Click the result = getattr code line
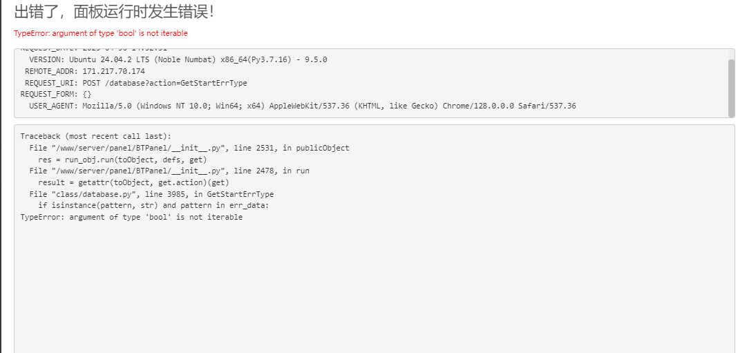This screenshot has width=747, height=353. coord(134,182)
